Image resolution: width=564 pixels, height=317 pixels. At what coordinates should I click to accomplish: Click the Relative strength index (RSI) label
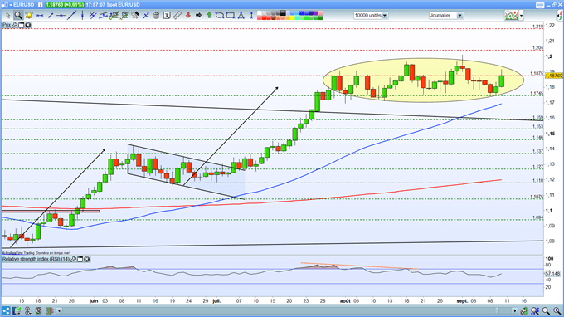click(x=36, y=259)
